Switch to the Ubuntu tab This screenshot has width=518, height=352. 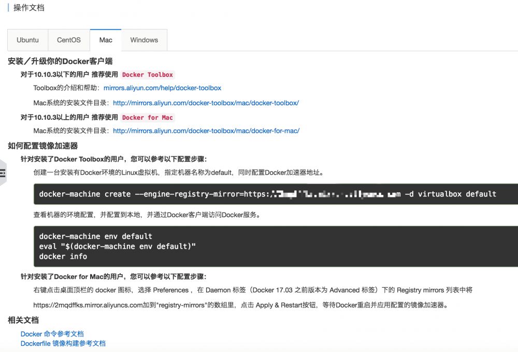pos(27,40)
